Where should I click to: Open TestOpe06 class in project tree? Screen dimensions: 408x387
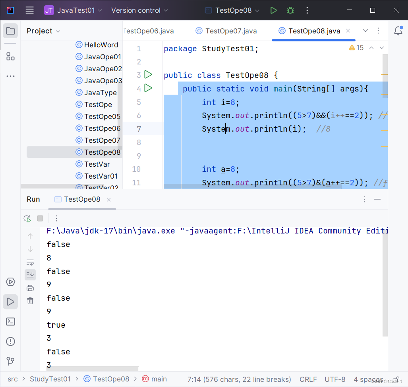pos(98,128)
